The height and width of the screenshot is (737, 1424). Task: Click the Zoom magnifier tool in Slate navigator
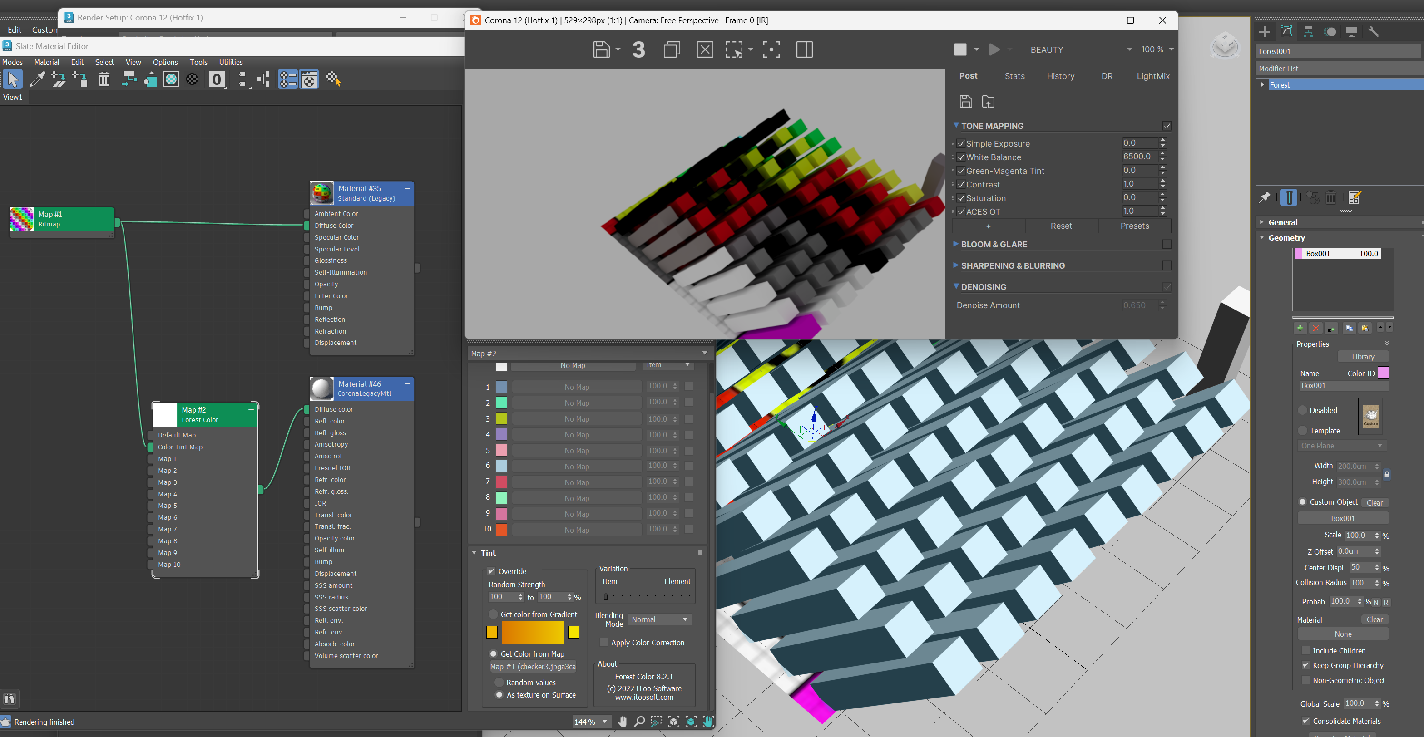[x=639, y=722]
